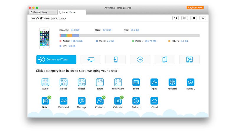Click the Used value 12.8 GB

click(107, 30)
